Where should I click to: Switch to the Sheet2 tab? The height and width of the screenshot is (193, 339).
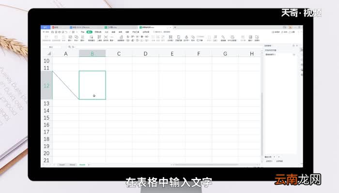coord(72,165)
